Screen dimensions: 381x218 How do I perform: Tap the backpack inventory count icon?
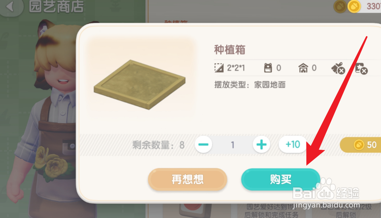268,68
